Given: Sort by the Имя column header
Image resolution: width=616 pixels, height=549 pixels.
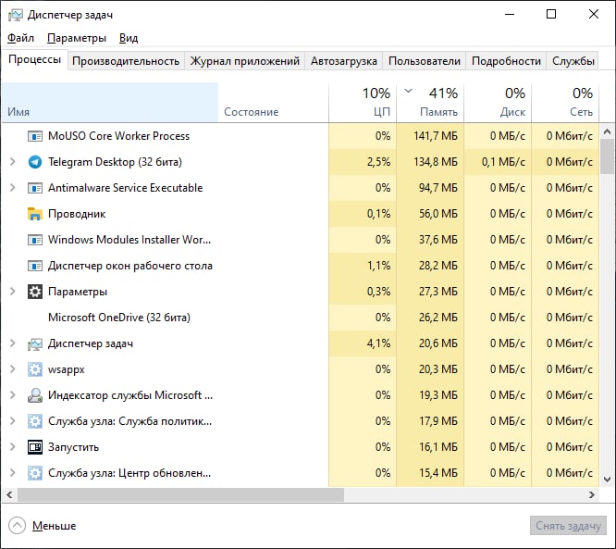Looking at the screenshot, I should [x=110, y=102].
